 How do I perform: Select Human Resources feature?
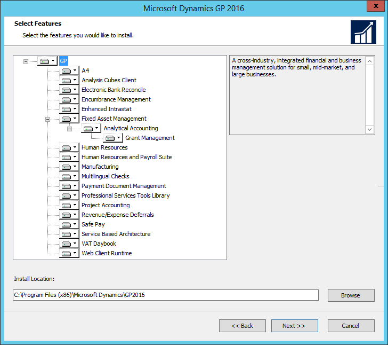[104, 147]
